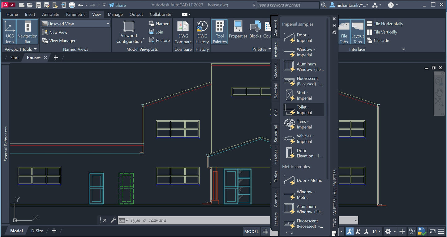The width and height of the screenshot is (447, 237).
Task: Select the Toilet - Imperial palette tool
Action: (x=303, y=110)
